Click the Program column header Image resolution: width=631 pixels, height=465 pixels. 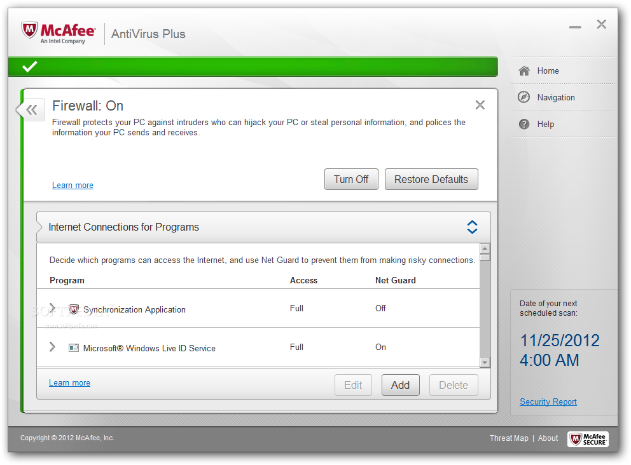[67, 281]
